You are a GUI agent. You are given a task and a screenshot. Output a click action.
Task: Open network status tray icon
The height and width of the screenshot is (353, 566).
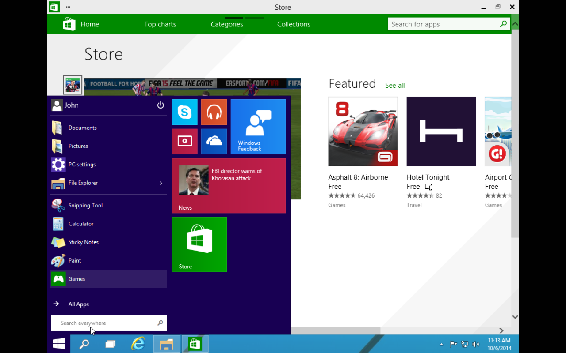tap(465, 344)
